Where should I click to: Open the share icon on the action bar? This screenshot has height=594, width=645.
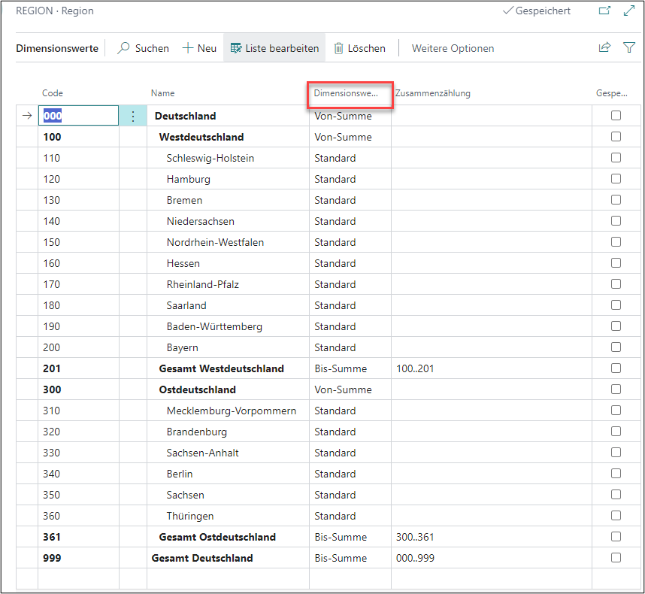coord(604,47)
